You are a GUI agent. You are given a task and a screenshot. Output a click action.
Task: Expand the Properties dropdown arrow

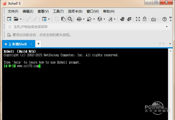pyautogui.click(x=49, y=19)
